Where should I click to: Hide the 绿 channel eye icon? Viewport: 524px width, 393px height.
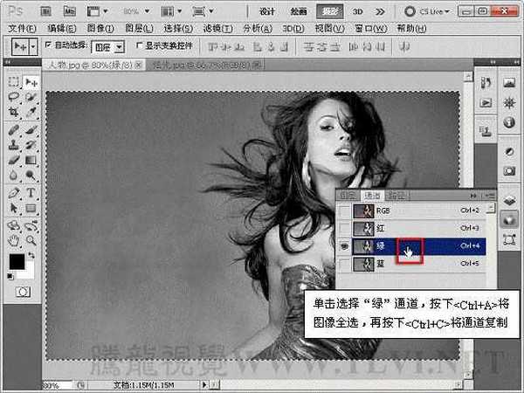[x=342, y=247]
